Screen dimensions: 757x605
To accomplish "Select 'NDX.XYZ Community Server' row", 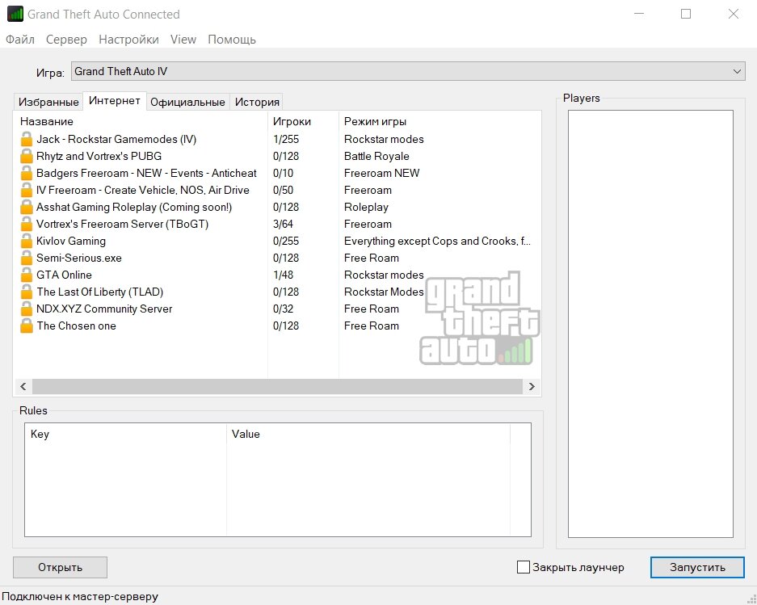I will pyautogui.click(x=104, y=309).
